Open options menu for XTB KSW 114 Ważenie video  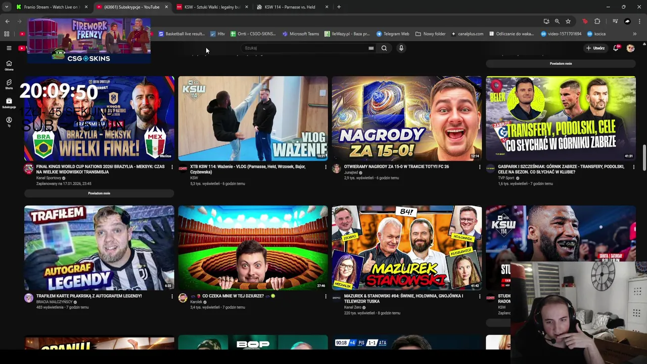(326, 167)
